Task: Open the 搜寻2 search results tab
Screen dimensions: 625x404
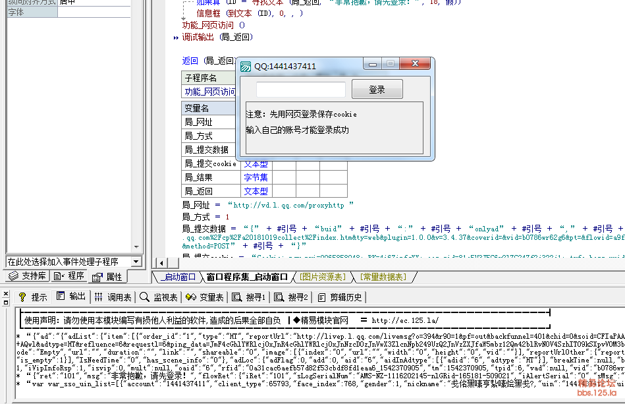Action: (x=290, y=297)
